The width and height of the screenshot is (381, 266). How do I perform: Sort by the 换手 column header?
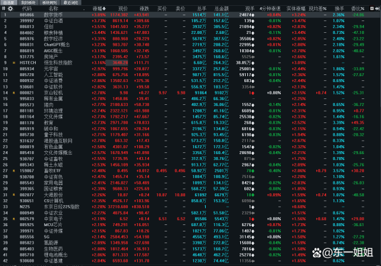tap(339, 9)
